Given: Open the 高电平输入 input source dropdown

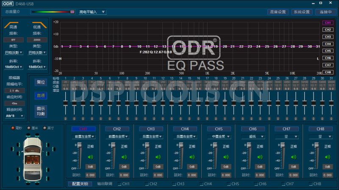Looking at the screenshot, I should [x=92, y=12].
